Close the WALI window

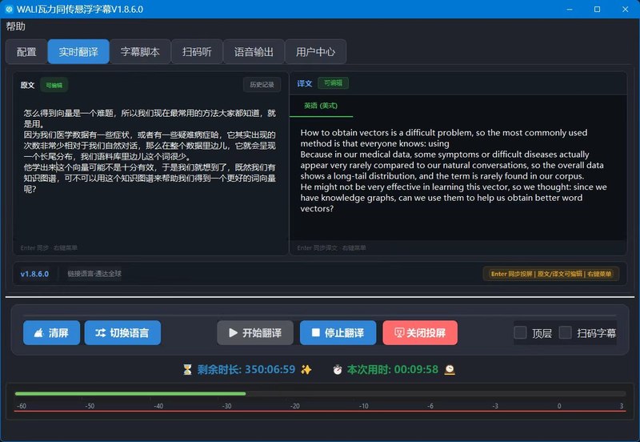pos(625,9)
